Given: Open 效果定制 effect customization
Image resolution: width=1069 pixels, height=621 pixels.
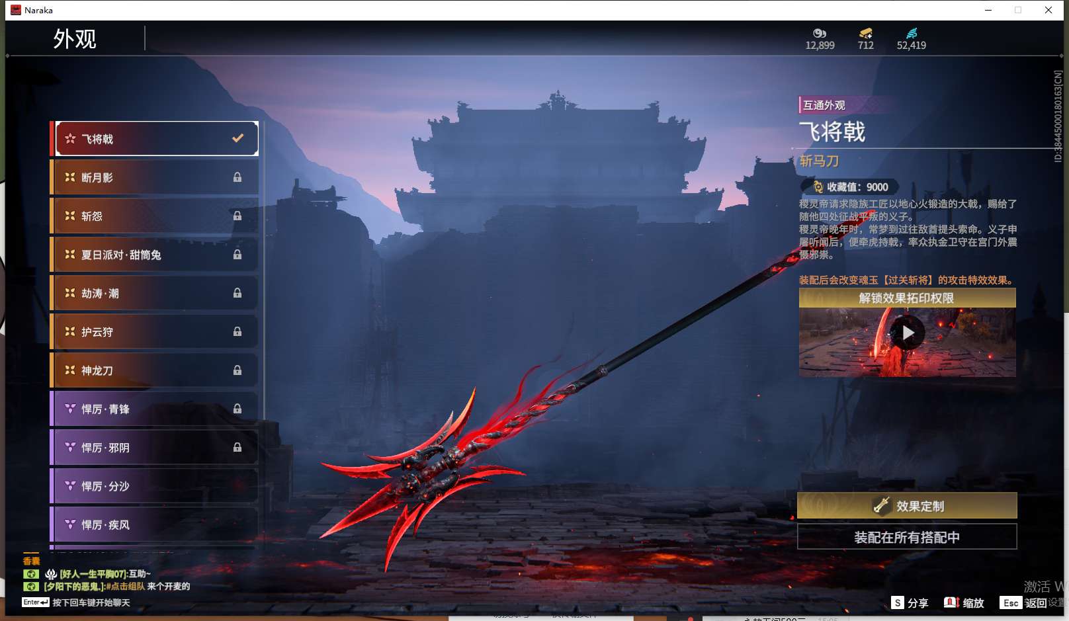Looking at the screenshot, I should pyautogui.click(x=907, y=506).
